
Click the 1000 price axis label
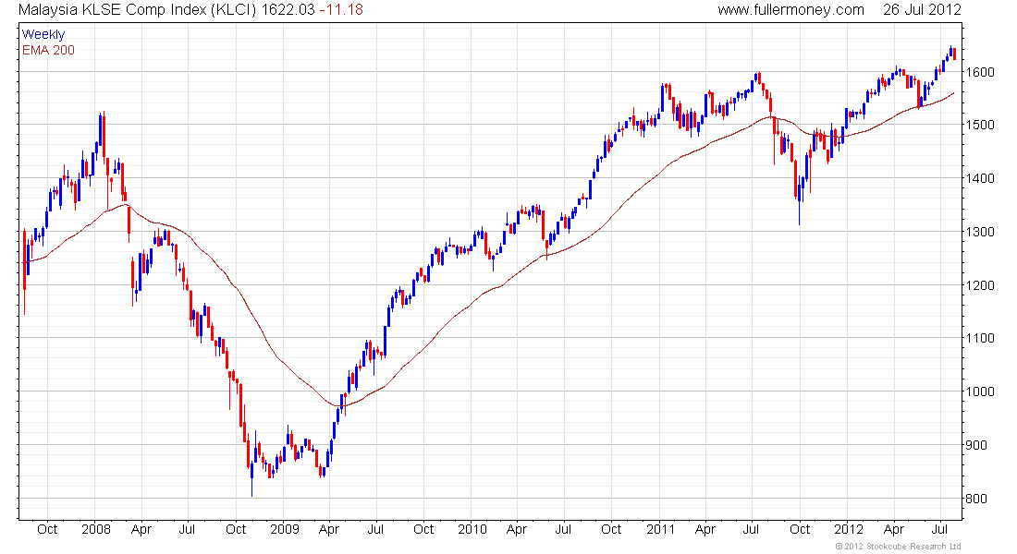(x=979, y=391)
